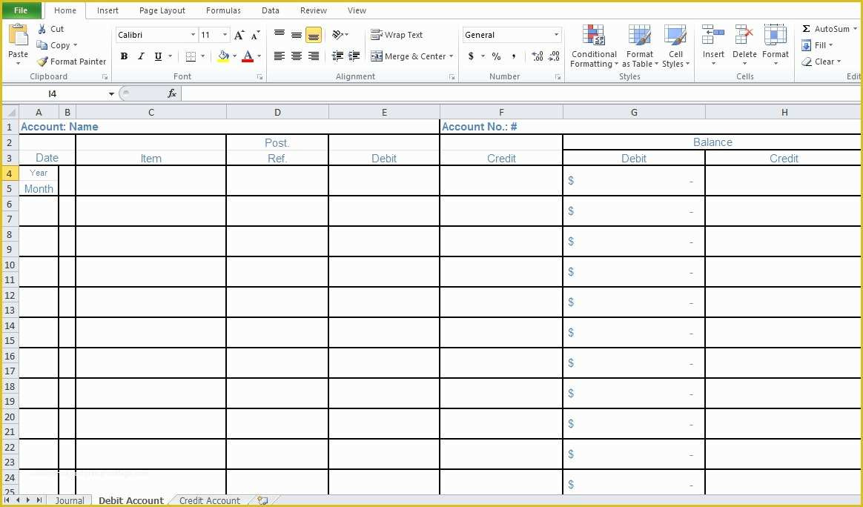Expand the General number format dropdown
Screen dimensions: 863x507
click(x=556, y=35)
